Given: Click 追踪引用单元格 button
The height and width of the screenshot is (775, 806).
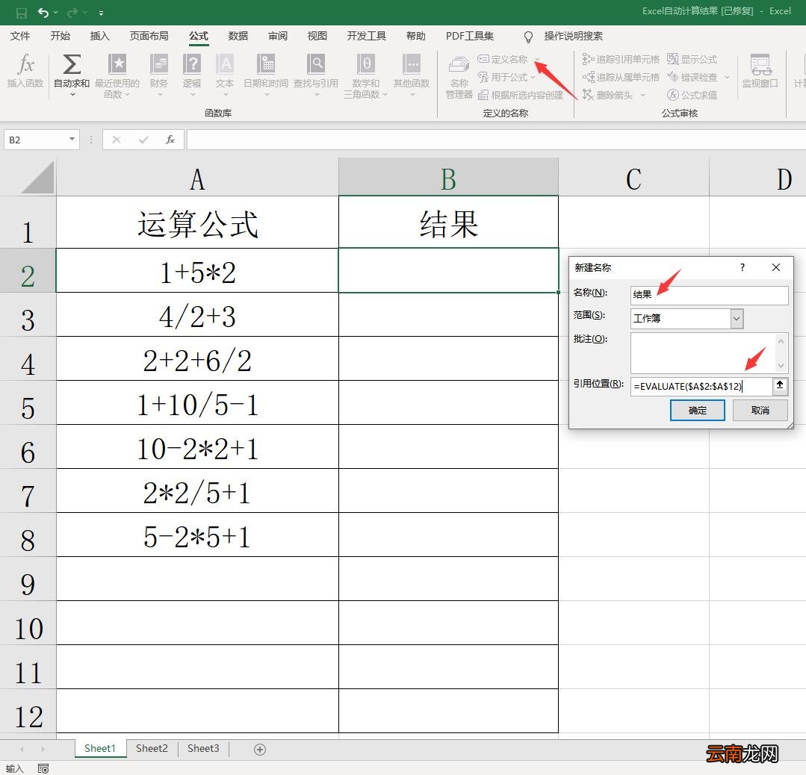Looking at the screenshot, I should (x=621, y=59).
